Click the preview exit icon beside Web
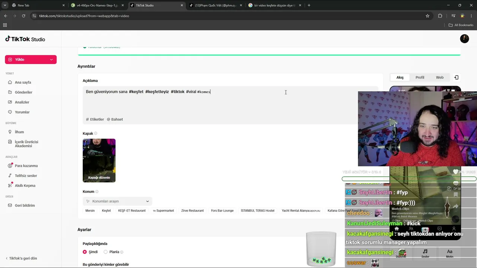 (x=456, y=77)
